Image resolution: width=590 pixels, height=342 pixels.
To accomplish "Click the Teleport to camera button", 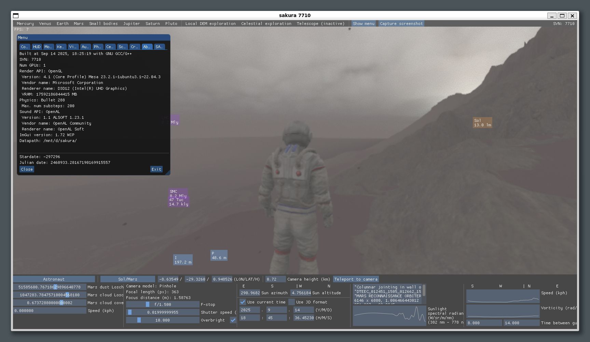I will (x=356, y=279).
